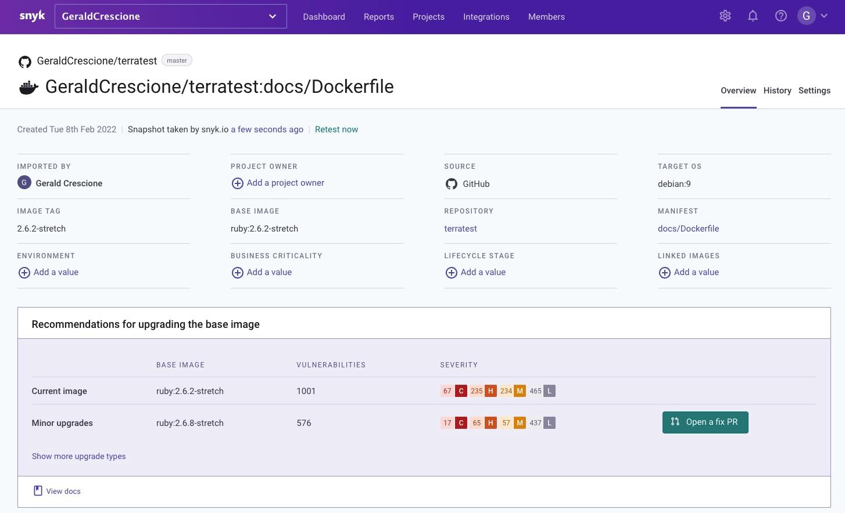Click the project title GeraldCrescione/terratest:docs/Dockerfile
The width and height of the screenshot is (845, 513).
[x=219, y=86]
